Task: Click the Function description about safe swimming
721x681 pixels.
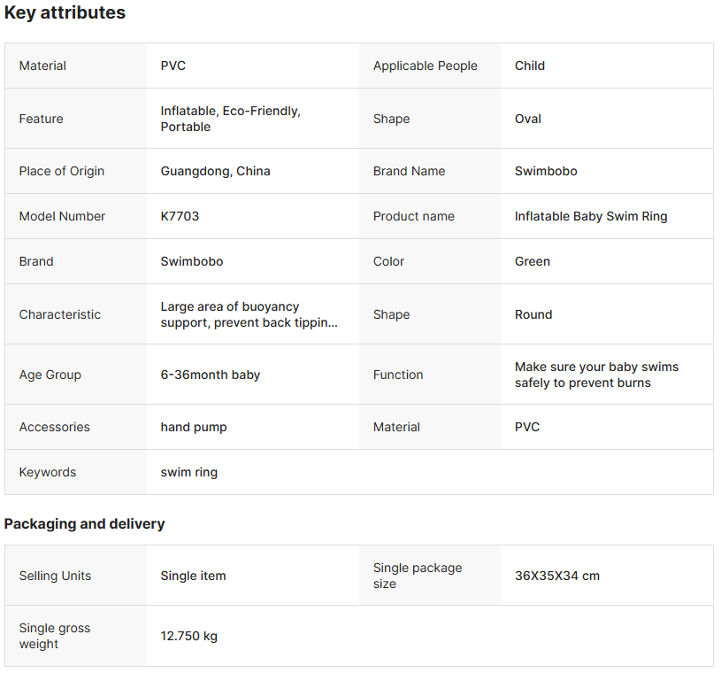Action: coord(596,375)
